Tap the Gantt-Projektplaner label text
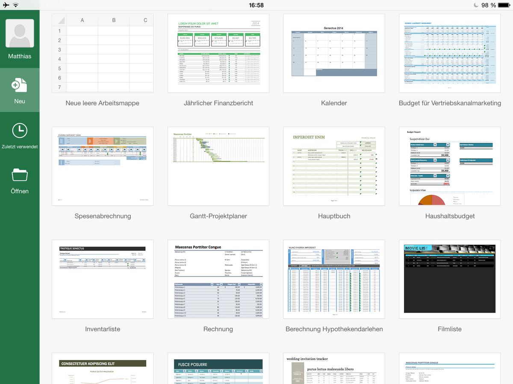 pos(218,216)
